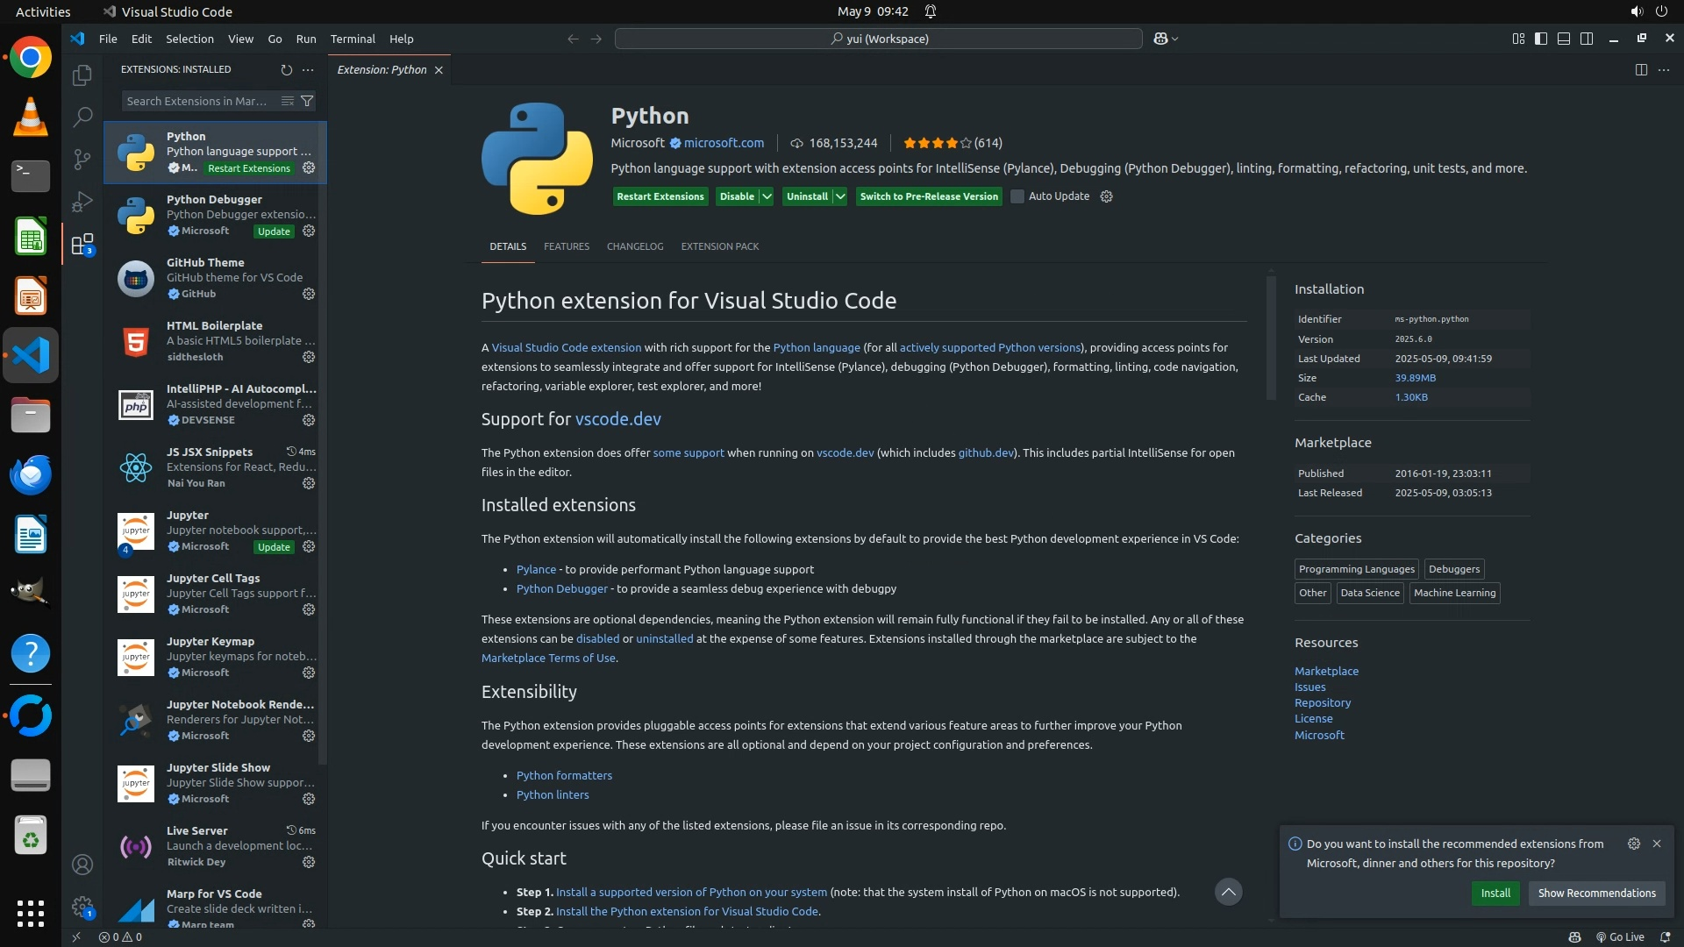Expand the Uninstall button dropdown arrow
This screenshot has height=947, width=1684.
(840, 196)
